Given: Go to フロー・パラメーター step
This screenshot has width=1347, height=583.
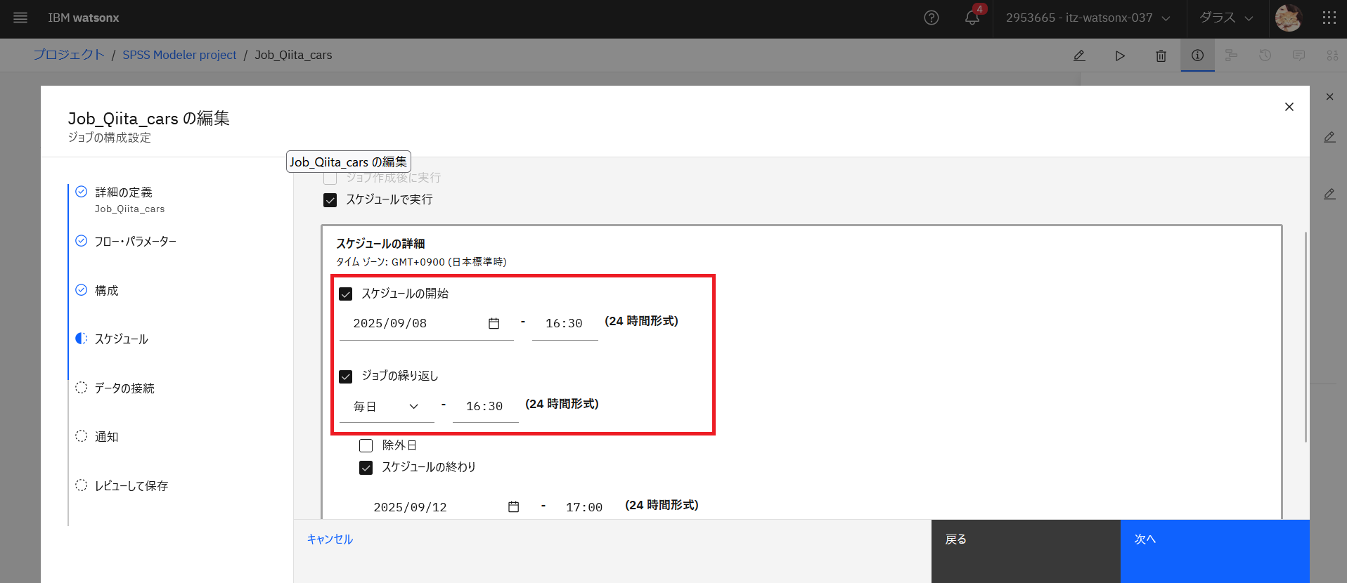Looking at the screenshot, I should pos(136,242).
